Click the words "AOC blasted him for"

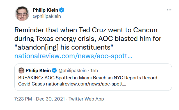coord(130,39)
